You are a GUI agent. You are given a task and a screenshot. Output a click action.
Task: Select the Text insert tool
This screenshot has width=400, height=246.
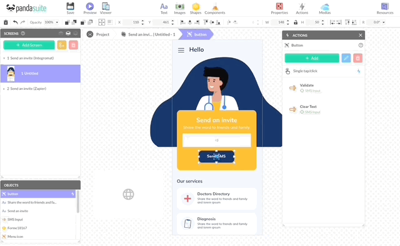tap(164, 8)
